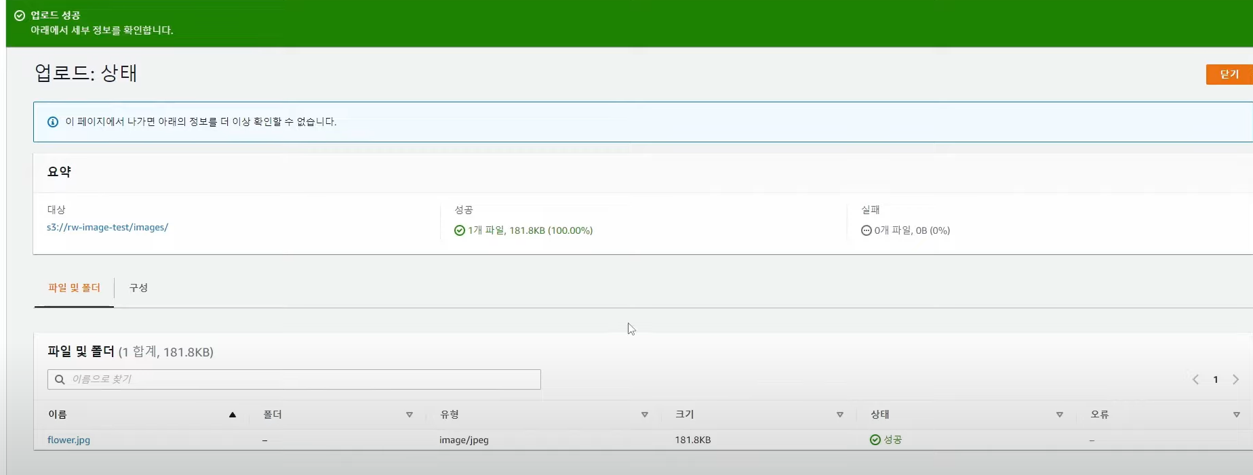
Task: Click the 파일 및 폴더 (1 합계, 181.8KB) heading
Action: [130, 352]
